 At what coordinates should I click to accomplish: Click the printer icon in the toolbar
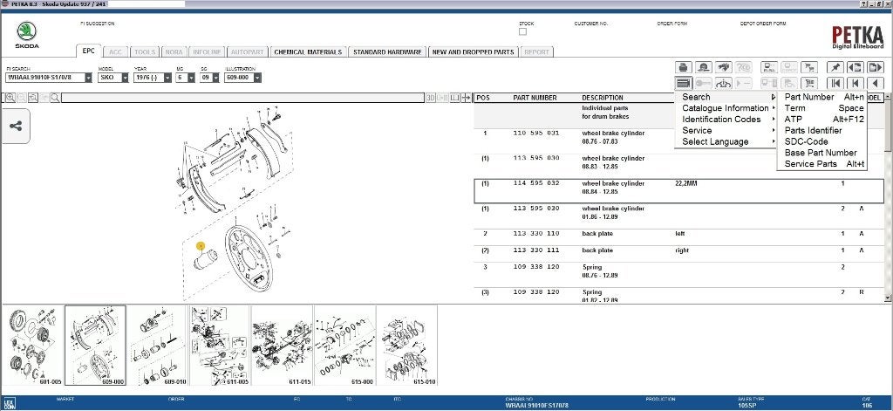(684, 67)
